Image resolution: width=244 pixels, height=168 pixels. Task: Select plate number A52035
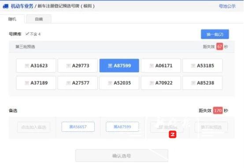click(119, 83)
